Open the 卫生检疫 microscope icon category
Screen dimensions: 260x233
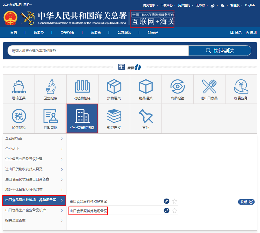(x=50, y=89)
